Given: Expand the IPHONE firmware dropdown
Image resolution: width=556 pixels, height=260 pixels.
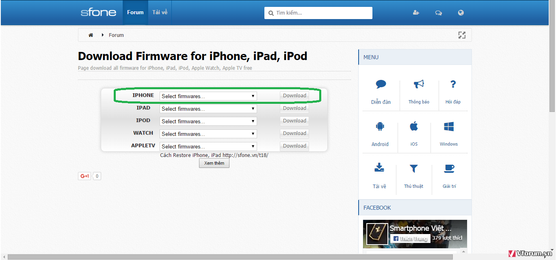Looking at the screenshot, I should coord(208,96).
